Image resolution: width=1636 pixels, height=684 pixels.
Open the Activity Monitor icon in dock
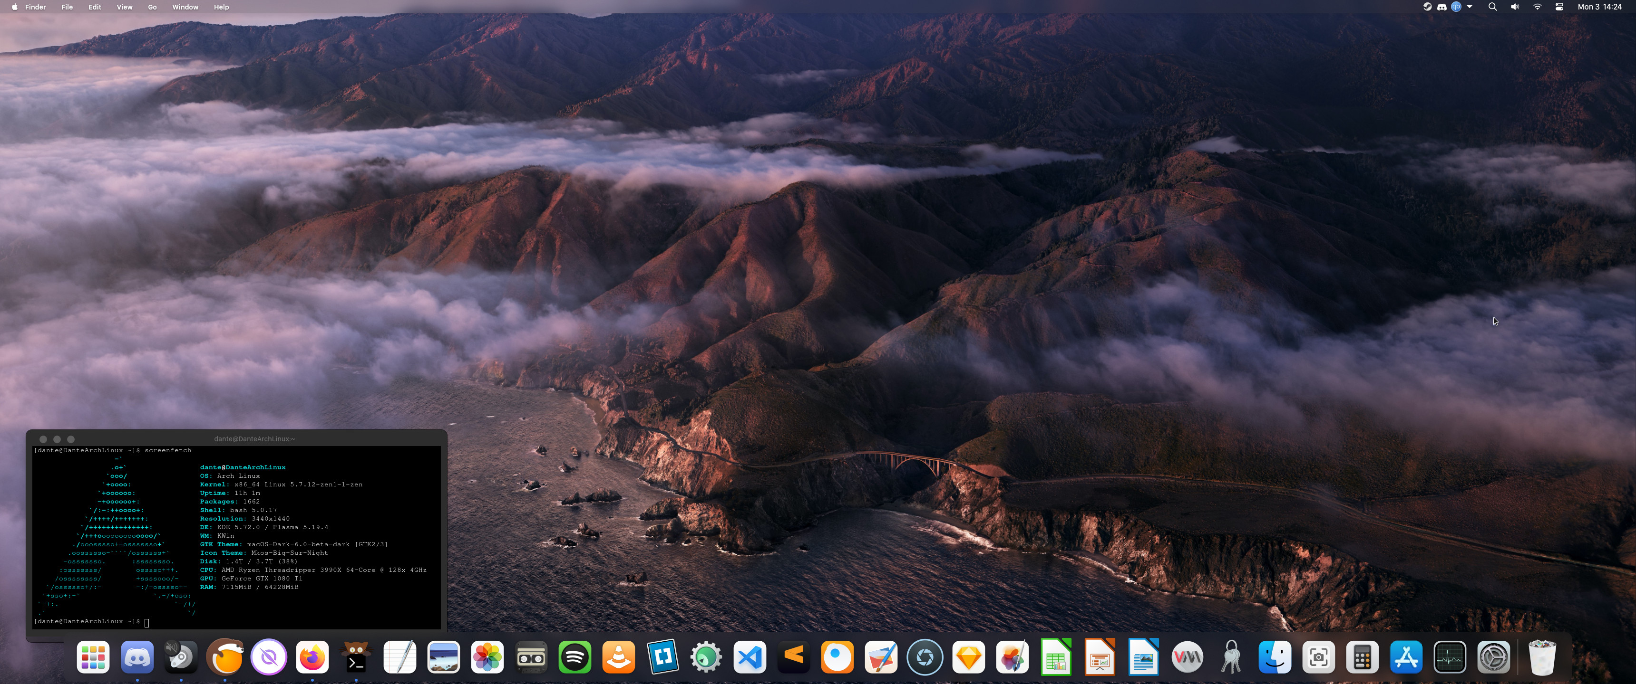click(1450, 657)
